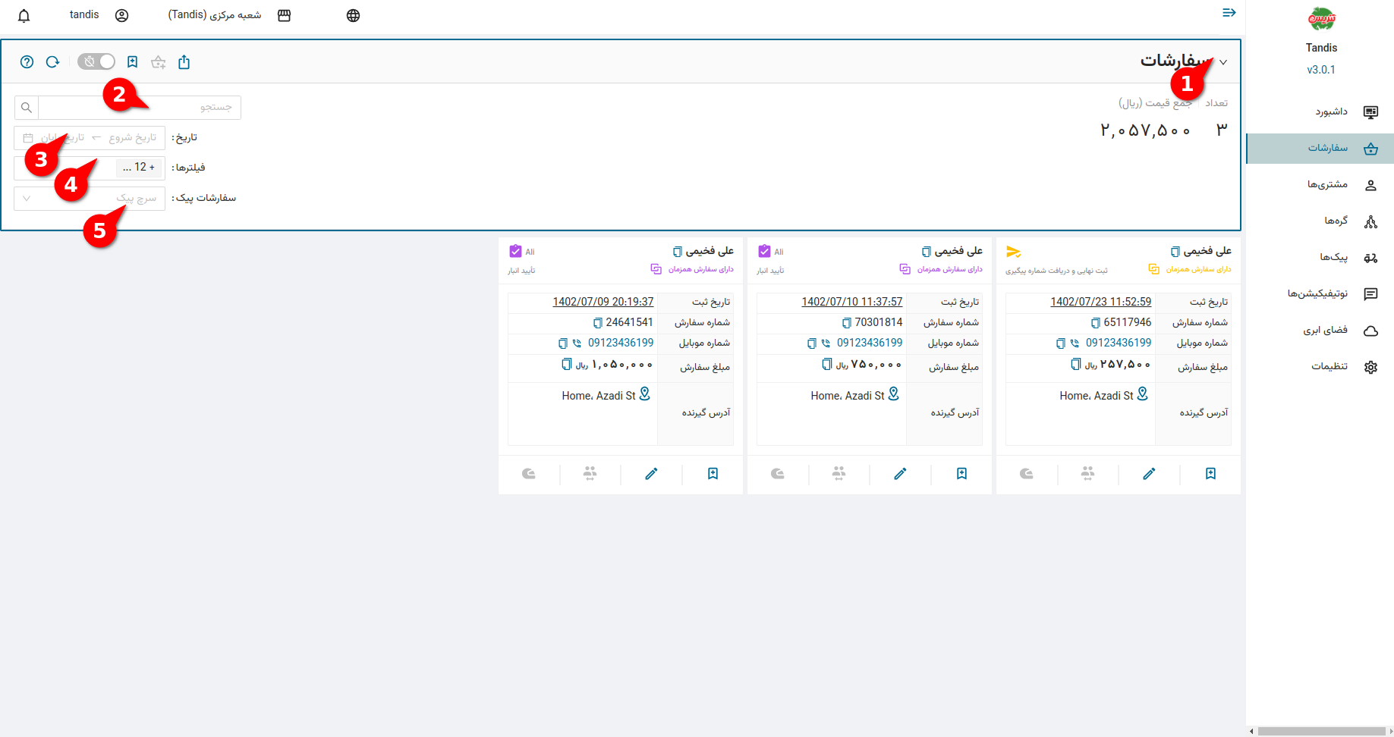Open مشتری‌ها in the sidebar menu
The image size is (1394, 737).
(x=1328, y=184)
